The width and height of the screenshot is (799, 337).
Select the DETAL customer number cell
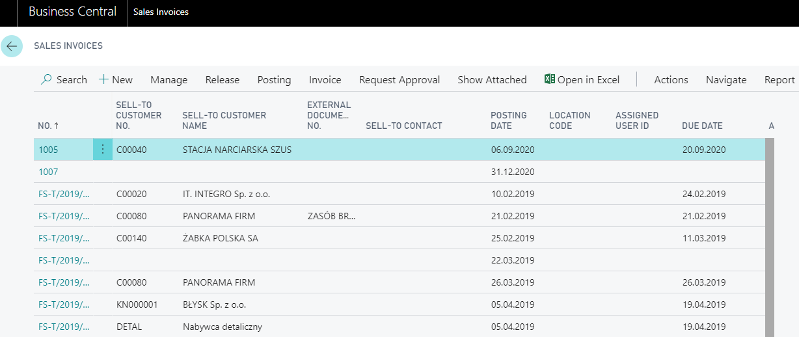tap(129, 327)
